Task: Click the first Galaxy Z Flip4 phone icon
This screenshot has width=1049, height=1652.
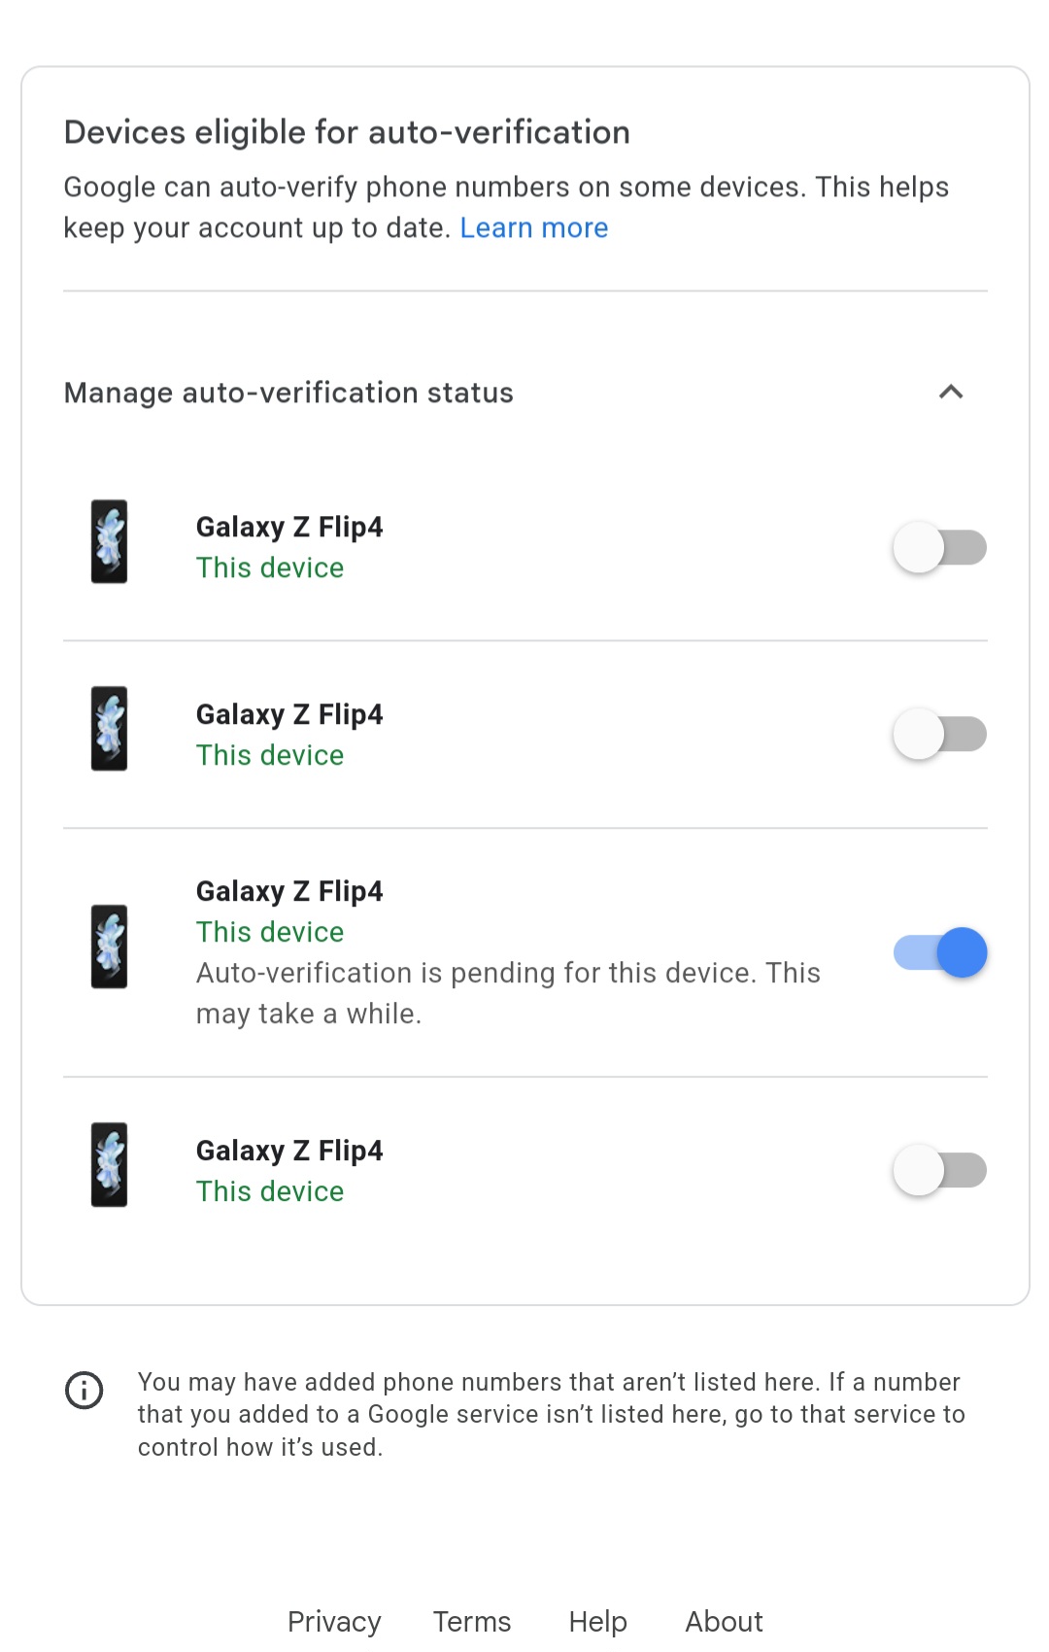Action: coord(109,541)
